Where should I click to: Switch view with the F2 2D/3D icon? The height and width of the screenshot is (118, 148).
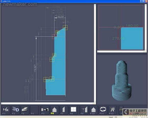tap(16, 110)
